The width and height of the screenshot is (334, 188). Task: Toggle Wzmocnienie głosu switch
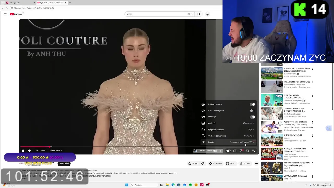pos(252,111)
